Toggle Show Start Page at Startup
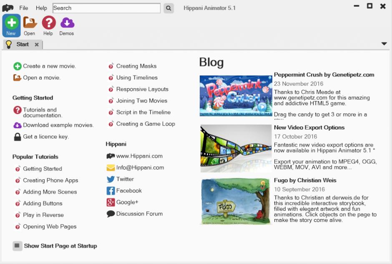Viewport: 392px width, 264px height. (17, 246)
